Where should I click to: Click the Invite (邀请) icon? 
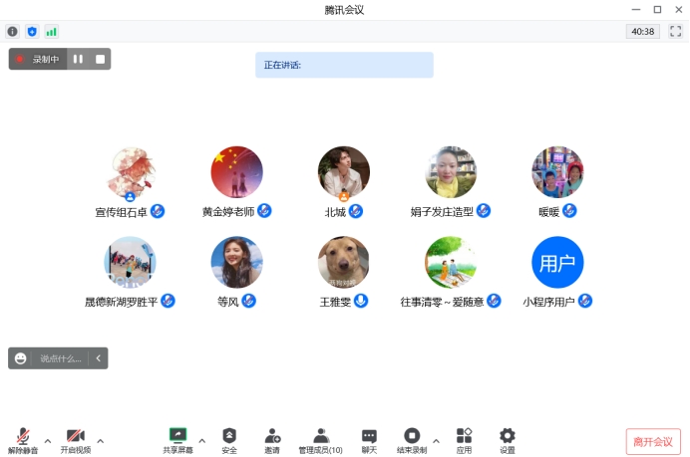point(272,439)
